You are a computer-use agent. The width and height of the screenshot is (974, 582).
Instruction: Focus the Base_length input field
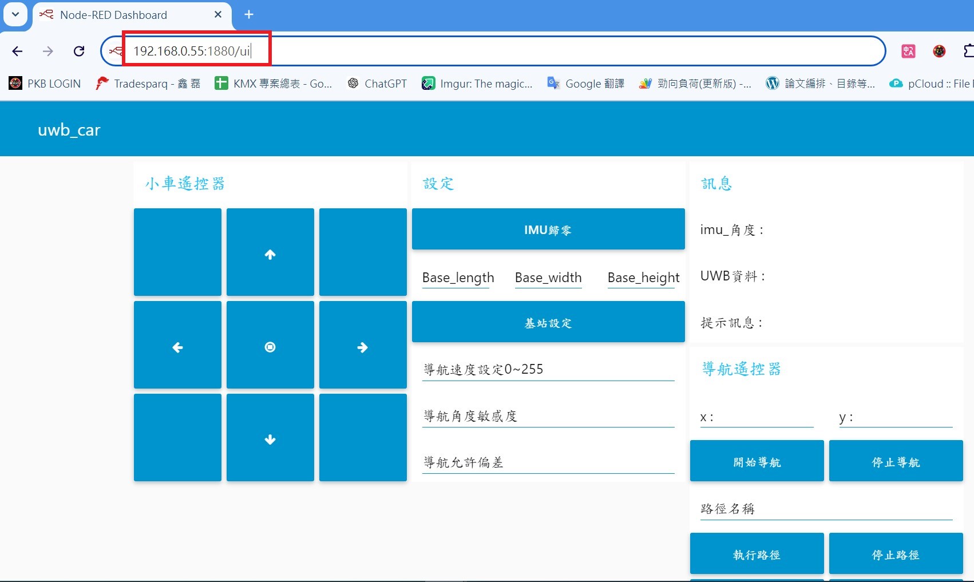pyautogui.click(x=458, y=278)
